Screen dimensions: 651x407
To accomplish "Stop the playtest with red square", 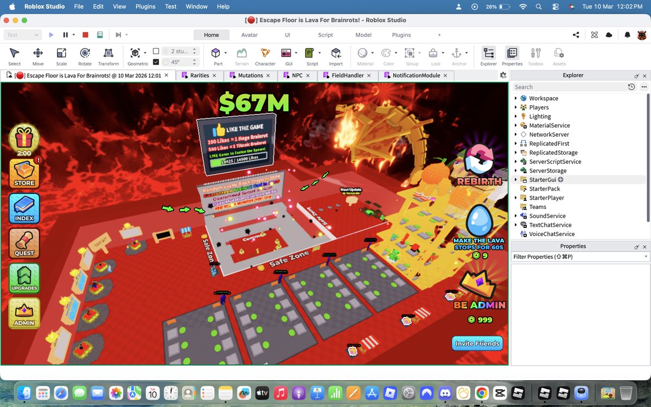I will (x=85, y=35).
